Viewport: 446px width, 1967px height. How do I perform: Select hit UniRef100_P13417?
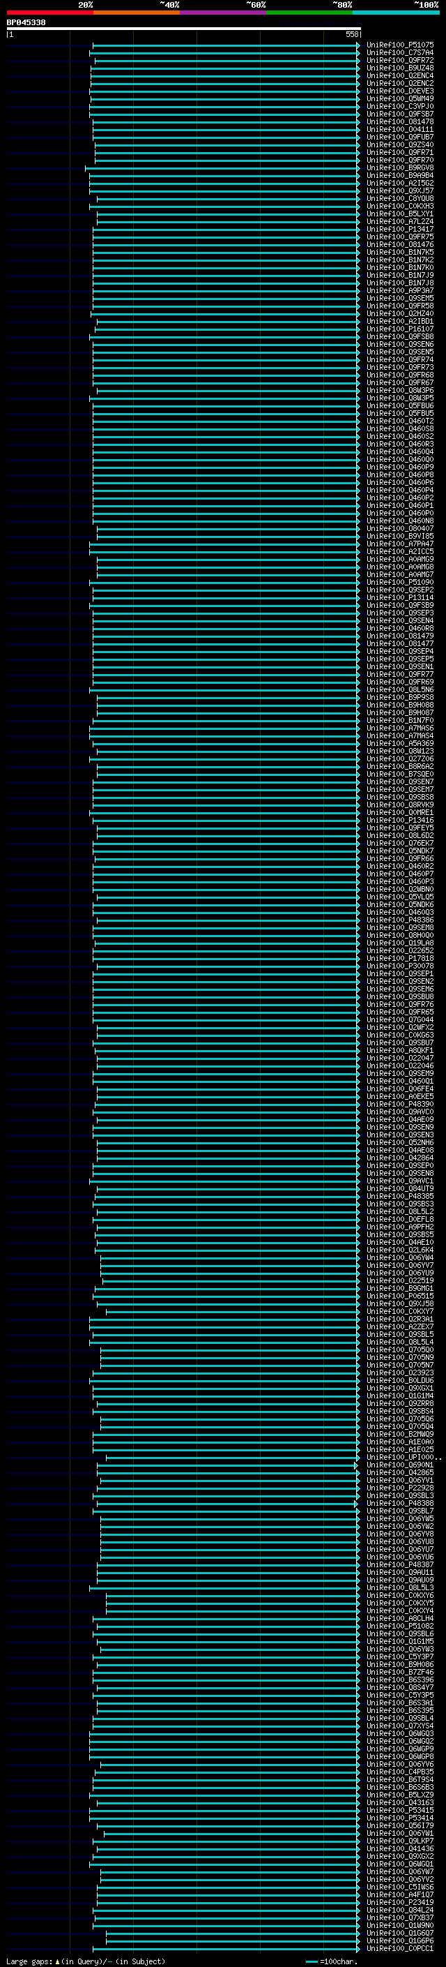click(400, 229)
